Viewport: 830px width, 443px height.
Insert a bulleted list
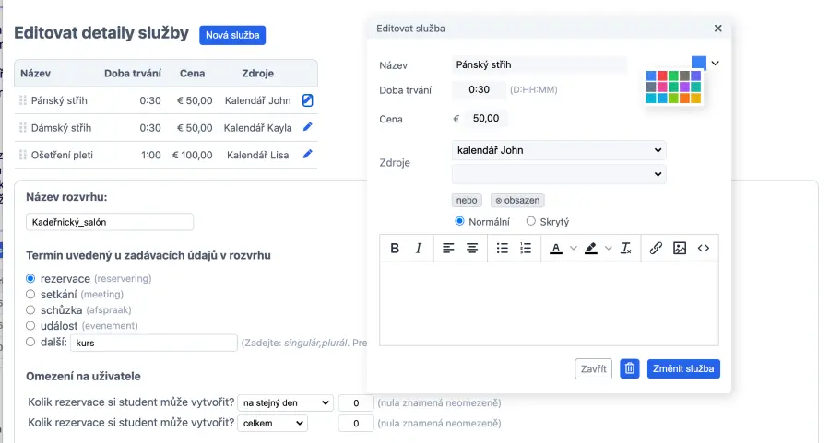point(502,248)
